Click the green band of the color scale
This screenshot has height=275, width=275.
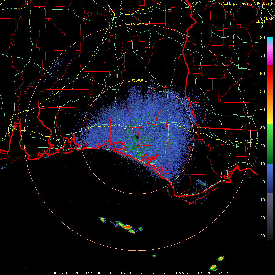[270, 144]
